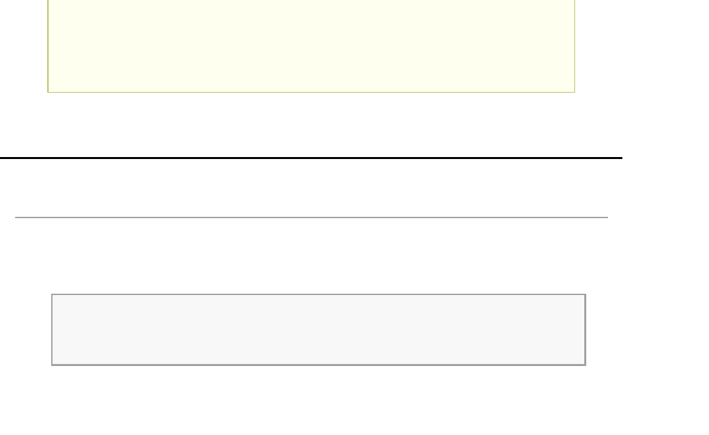Click the grey box's left border
This screenshot has width=709, height=435.
[53, 329]
